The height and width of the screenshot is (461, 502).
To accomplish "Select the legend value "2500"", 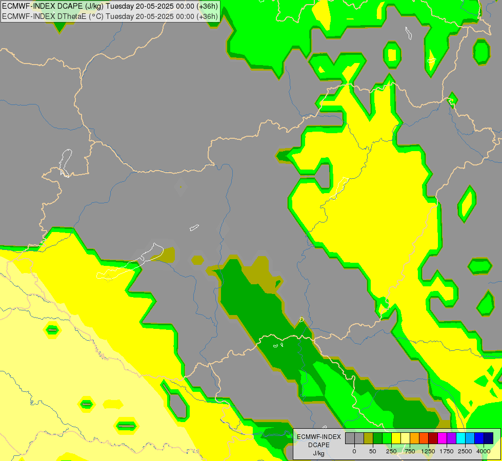I will click(x=465, y=451).
